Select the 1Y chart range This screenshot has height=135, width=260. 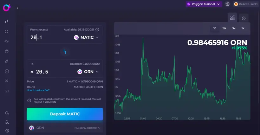coord(243,28)
